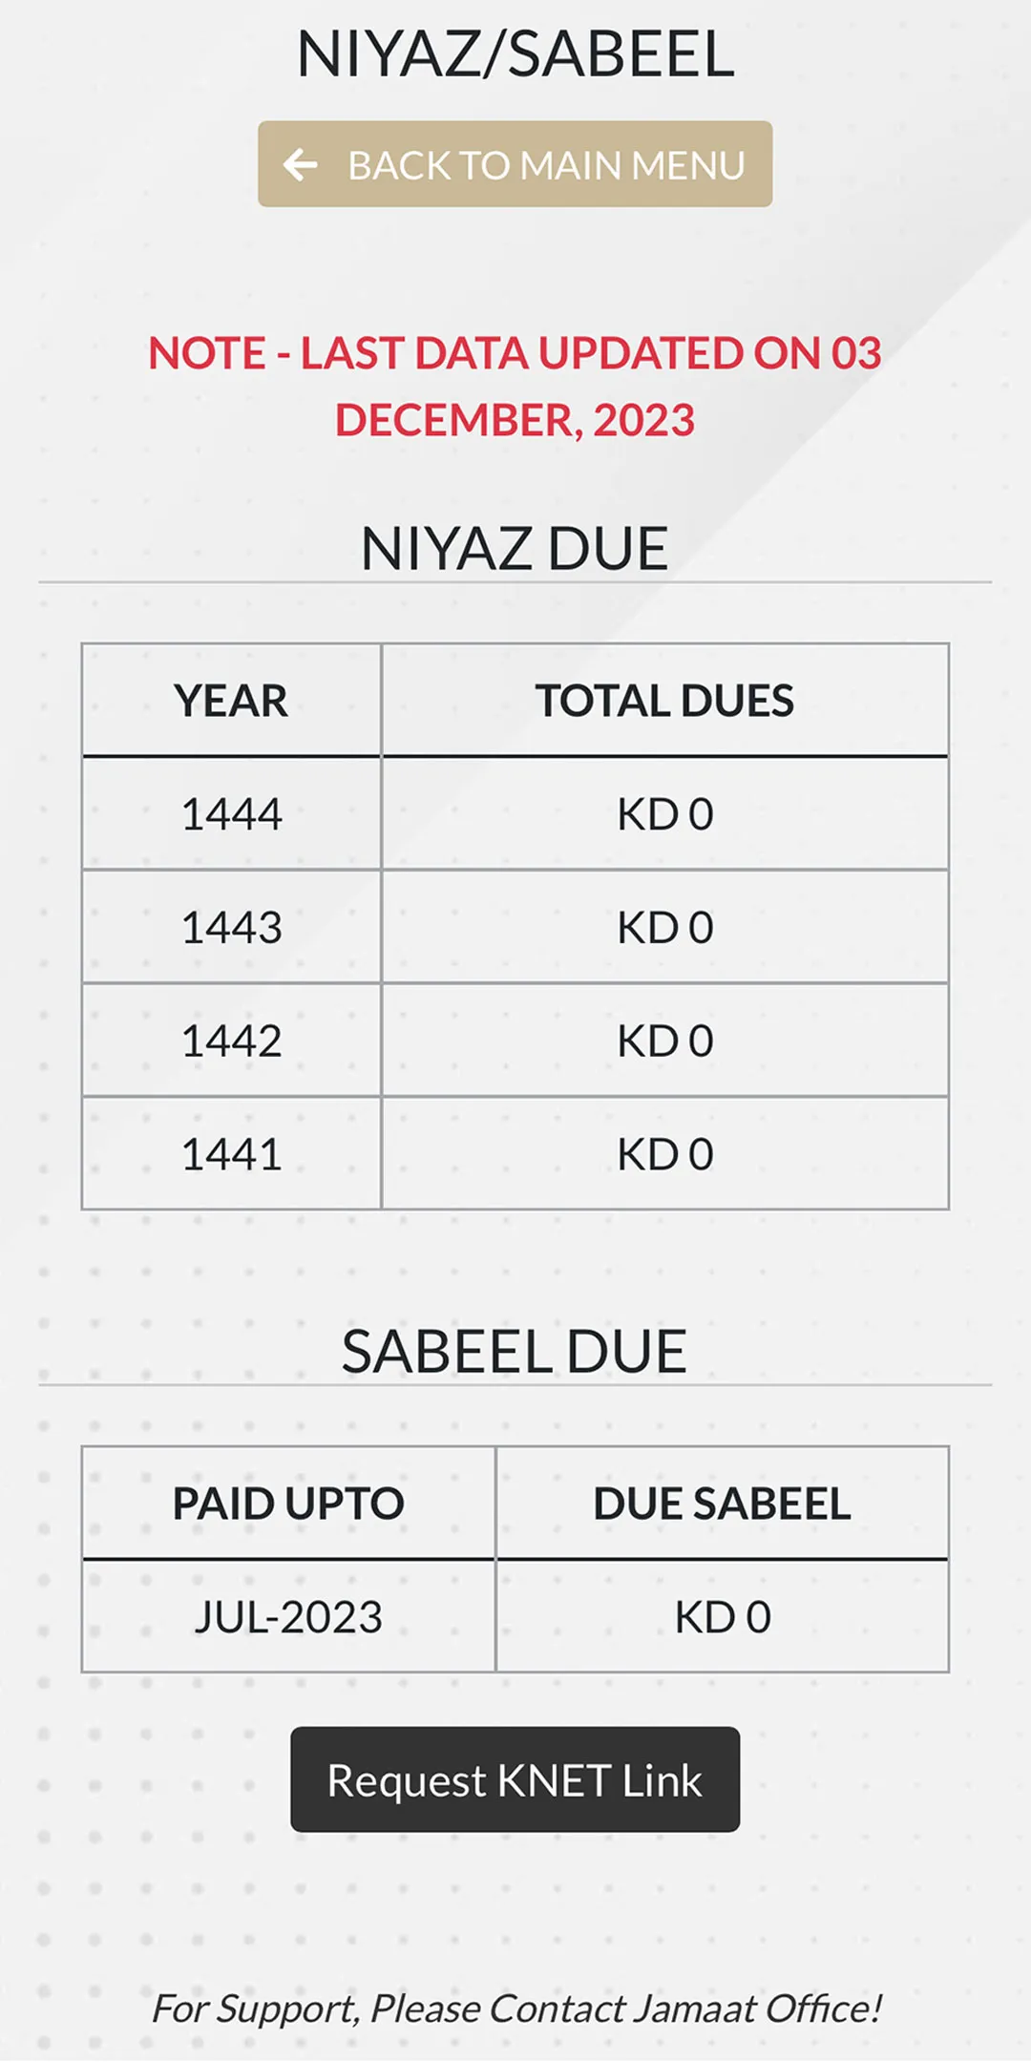Select the NIYAZ DUE heading
Screen dimensions: 1031x2062
coord(515,549)
